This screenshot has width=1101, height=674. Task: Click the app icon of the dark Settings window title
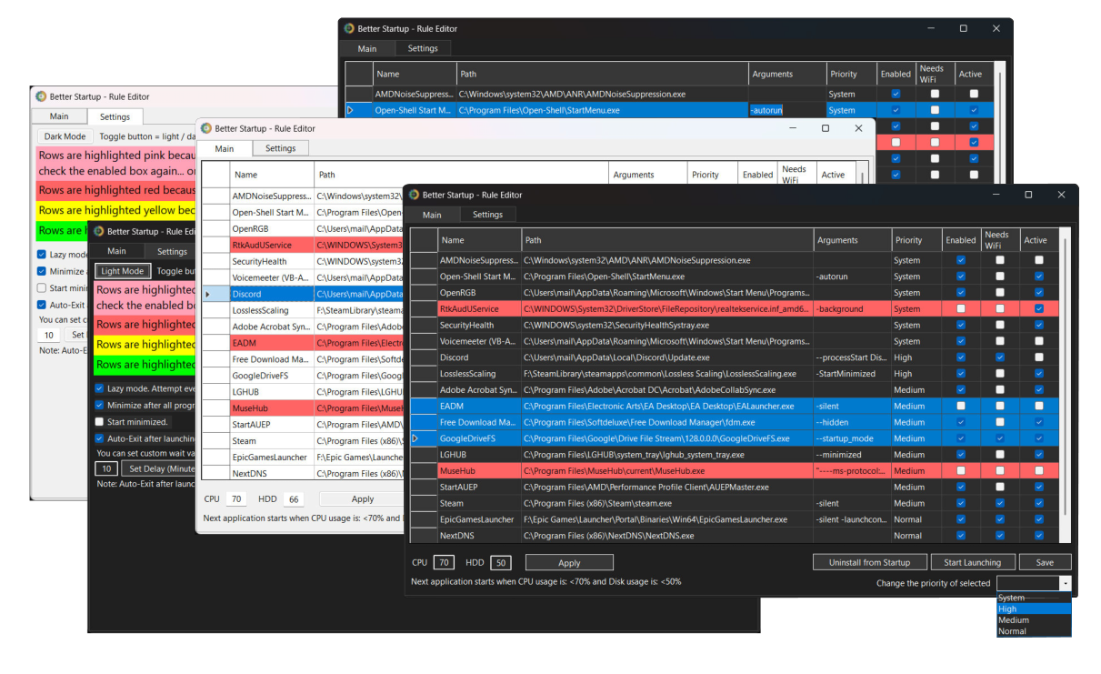99,231
